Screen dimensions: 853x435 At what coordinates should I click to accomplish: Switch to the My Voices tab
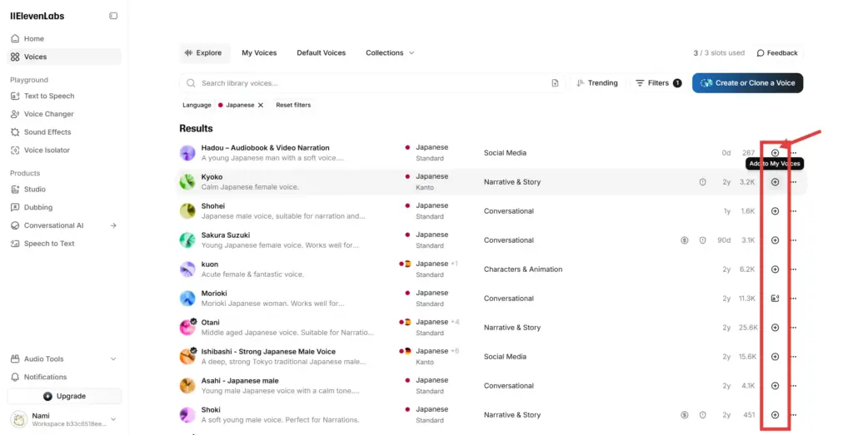(259, 52)
